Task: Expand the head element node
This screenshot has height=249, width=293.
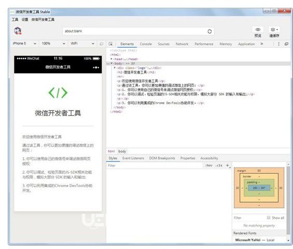Action: pyautogui.click(x=111, y=59)
